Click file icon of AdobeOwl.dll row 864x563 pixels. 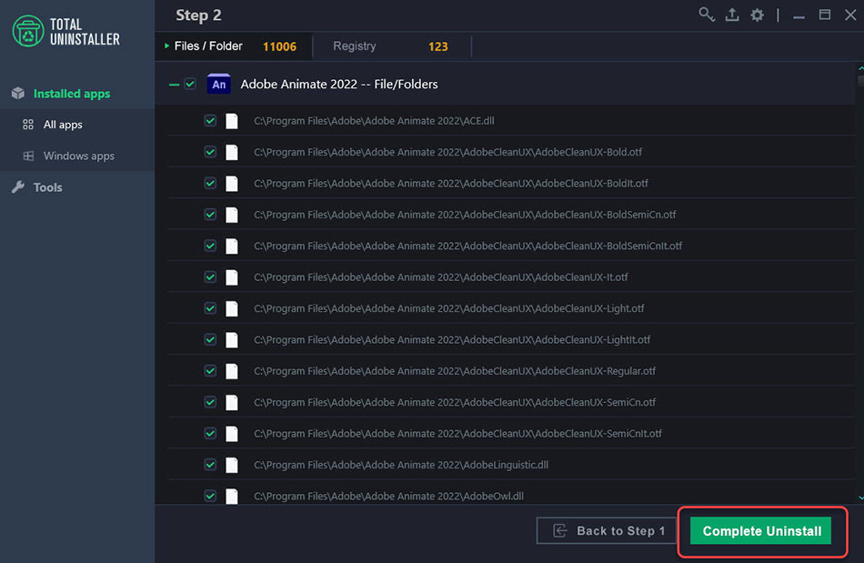(x=232, y=496)
